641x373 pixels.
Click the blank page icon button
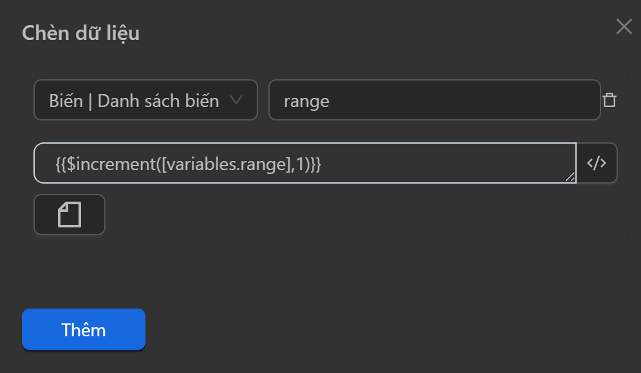[x=70, y=215]
